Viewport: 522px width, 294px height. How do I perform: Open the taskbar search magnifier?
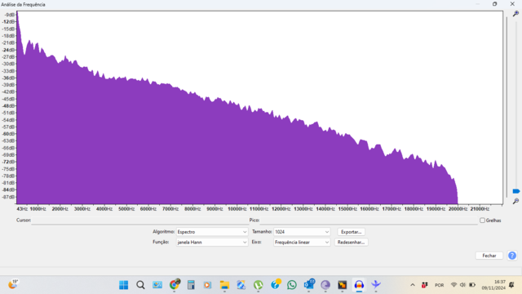pos(140,285)
